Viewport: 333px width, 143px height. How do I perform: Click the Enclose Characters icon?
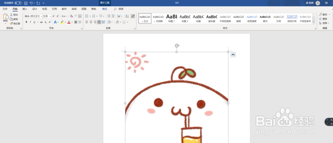click(x=80, y=22)
